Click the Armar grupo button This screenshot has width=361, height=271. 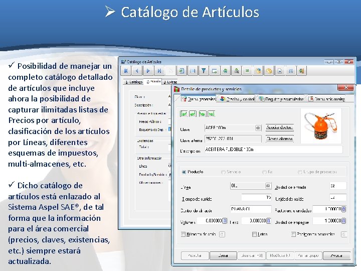point(308,255)
